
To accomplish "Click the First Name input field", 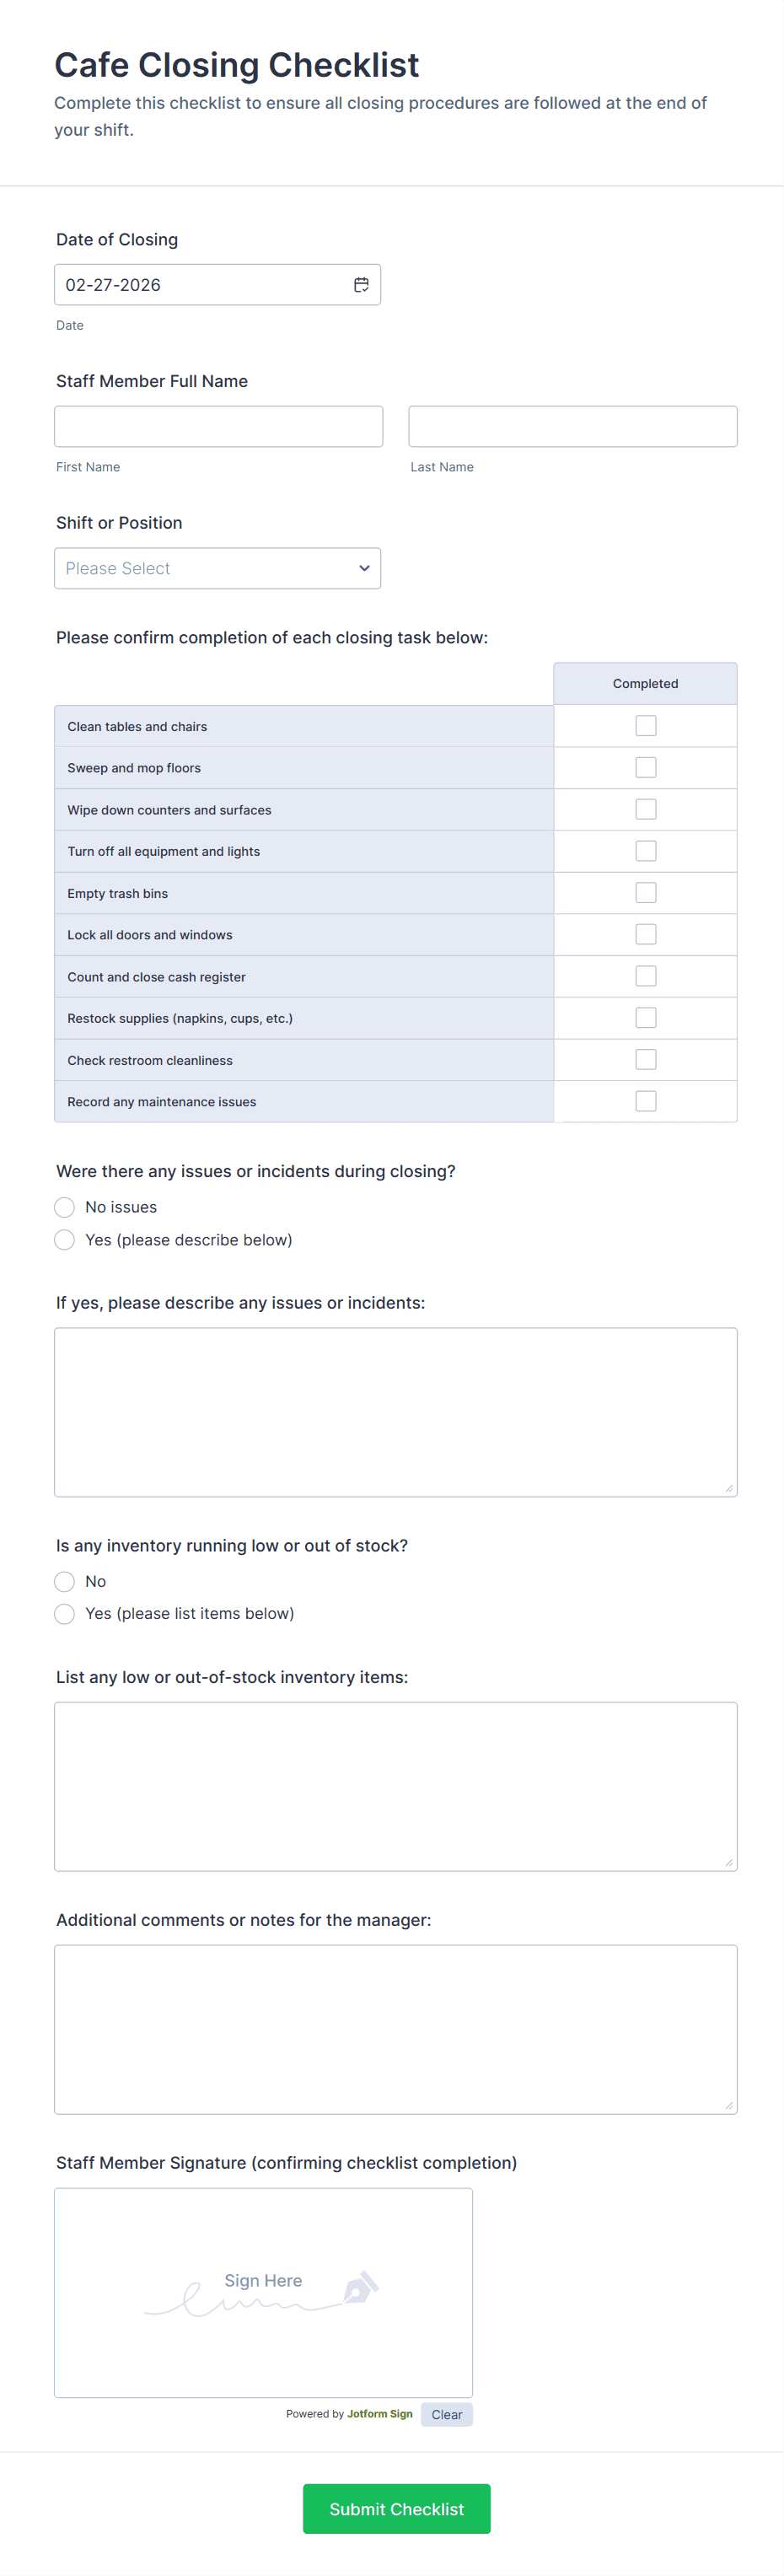I will 218,426.
